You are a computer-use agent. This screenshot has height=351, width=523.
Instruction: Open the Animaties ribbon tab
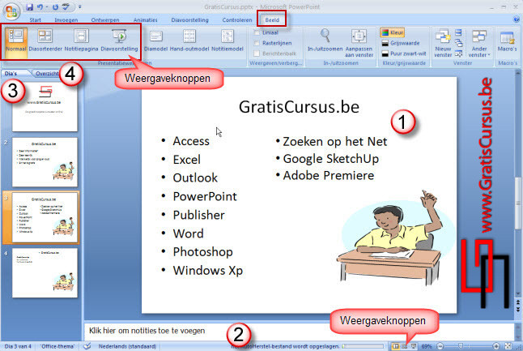[146, 20]
